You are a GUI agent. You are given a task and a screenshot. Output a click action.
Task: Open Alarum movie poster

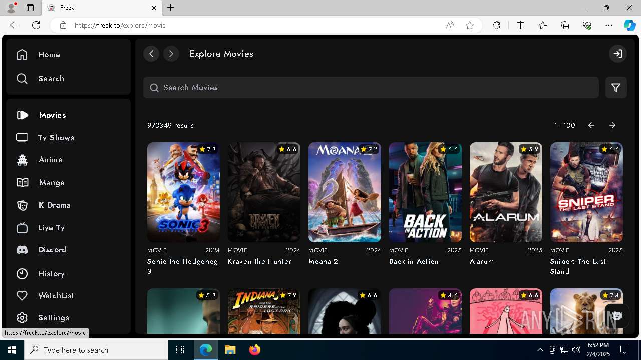506,192
